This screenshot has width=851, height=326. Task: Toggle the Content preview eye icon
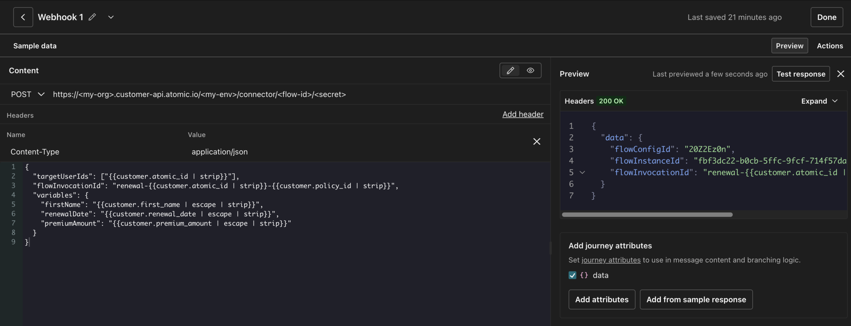pyautogui.click(x=530, y=71)
